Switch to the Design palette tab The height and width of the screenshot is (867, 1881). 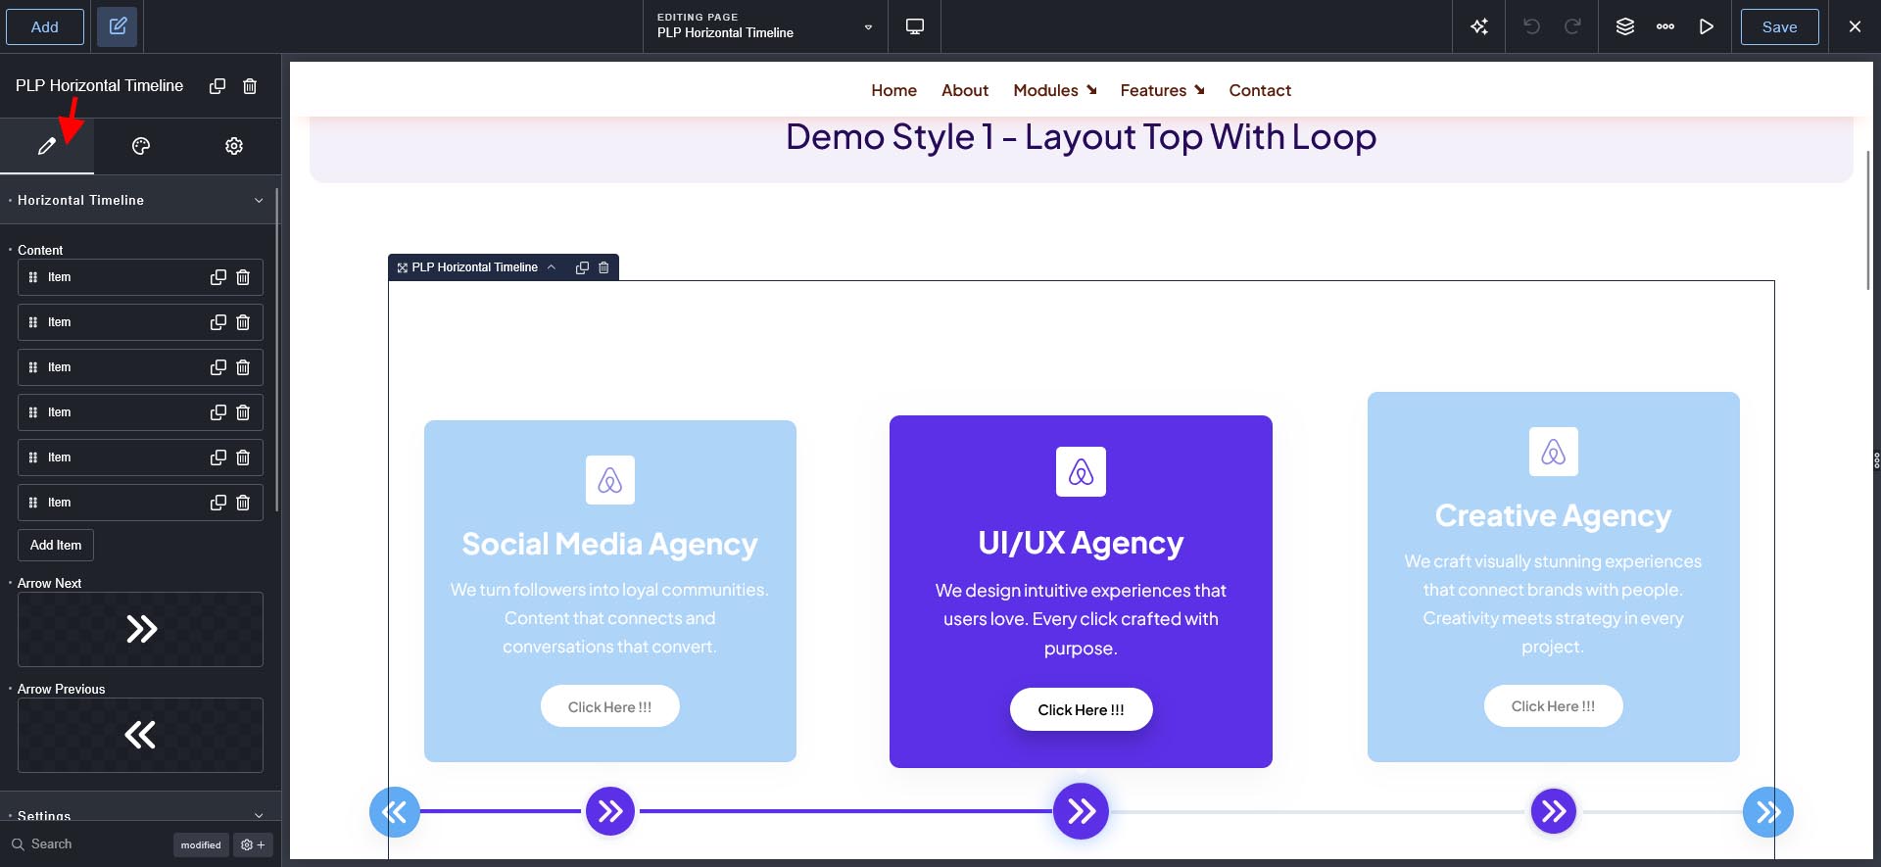pos(140,146)
